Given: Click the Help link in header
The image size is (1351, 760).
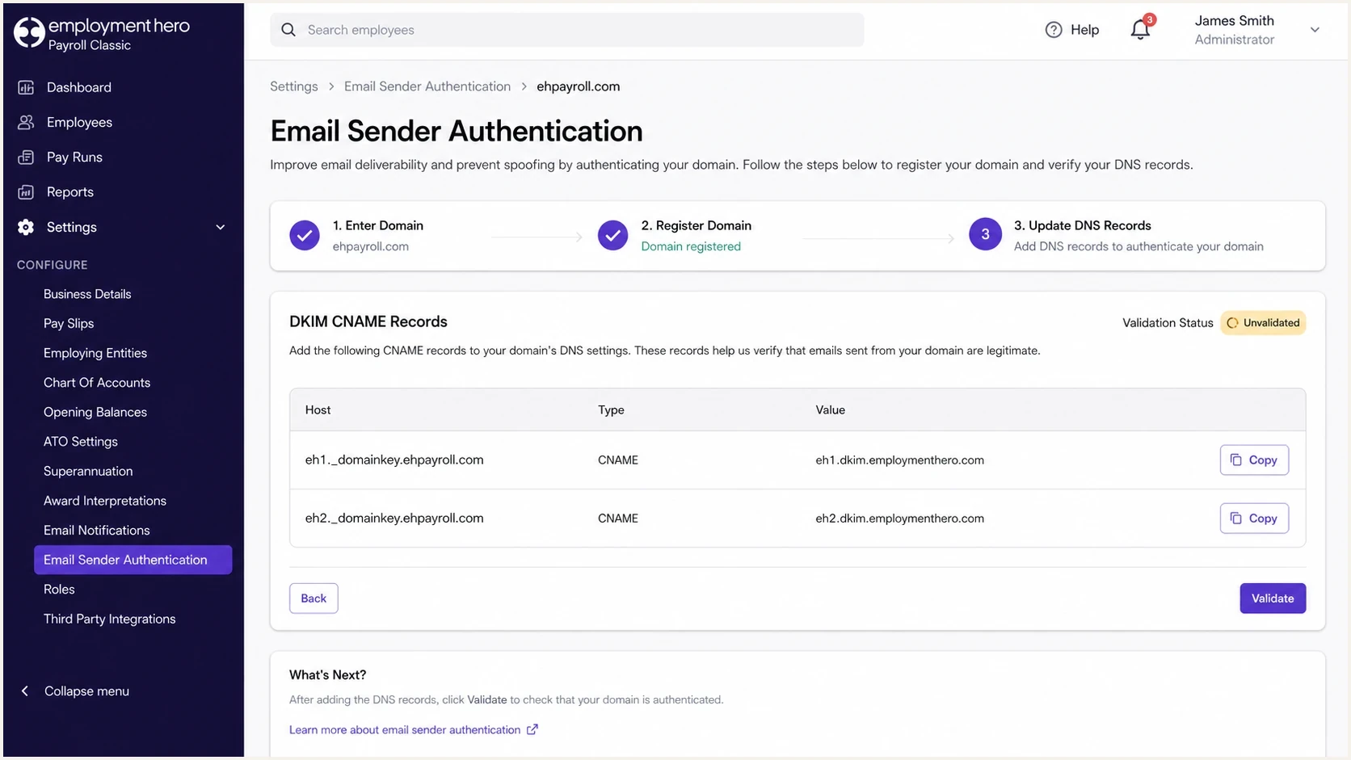Looking at the screenshot, I should pos(1084,30).
